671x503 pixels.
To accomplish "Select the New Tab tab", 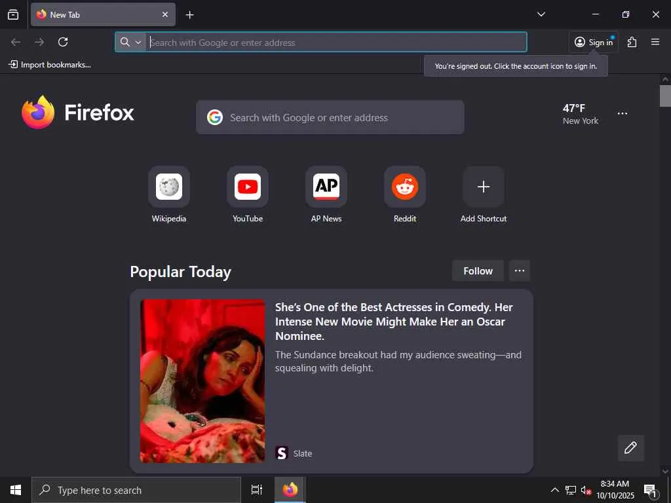I will pos(103,14).
